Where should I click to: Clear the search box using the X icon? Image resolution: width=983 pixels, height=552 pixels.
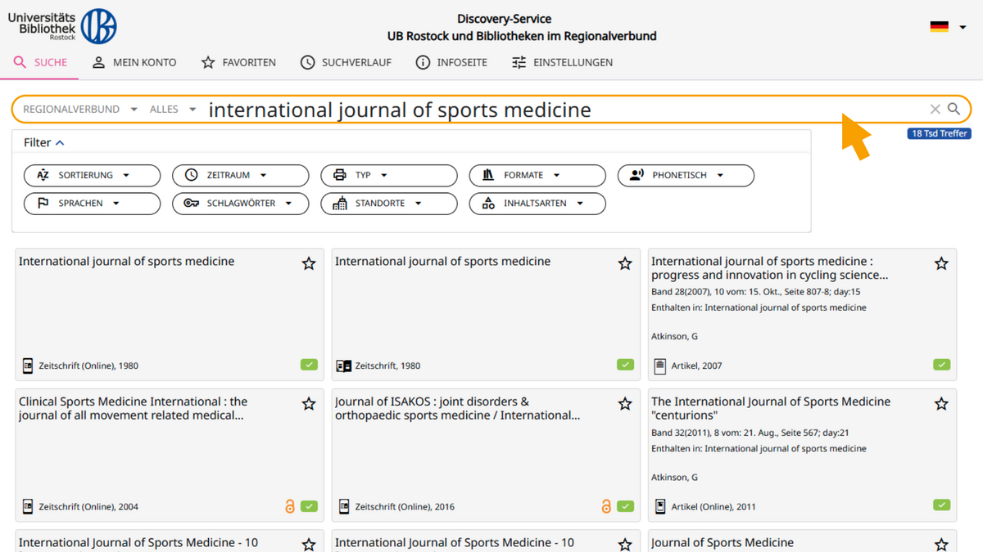pos(935,109)
